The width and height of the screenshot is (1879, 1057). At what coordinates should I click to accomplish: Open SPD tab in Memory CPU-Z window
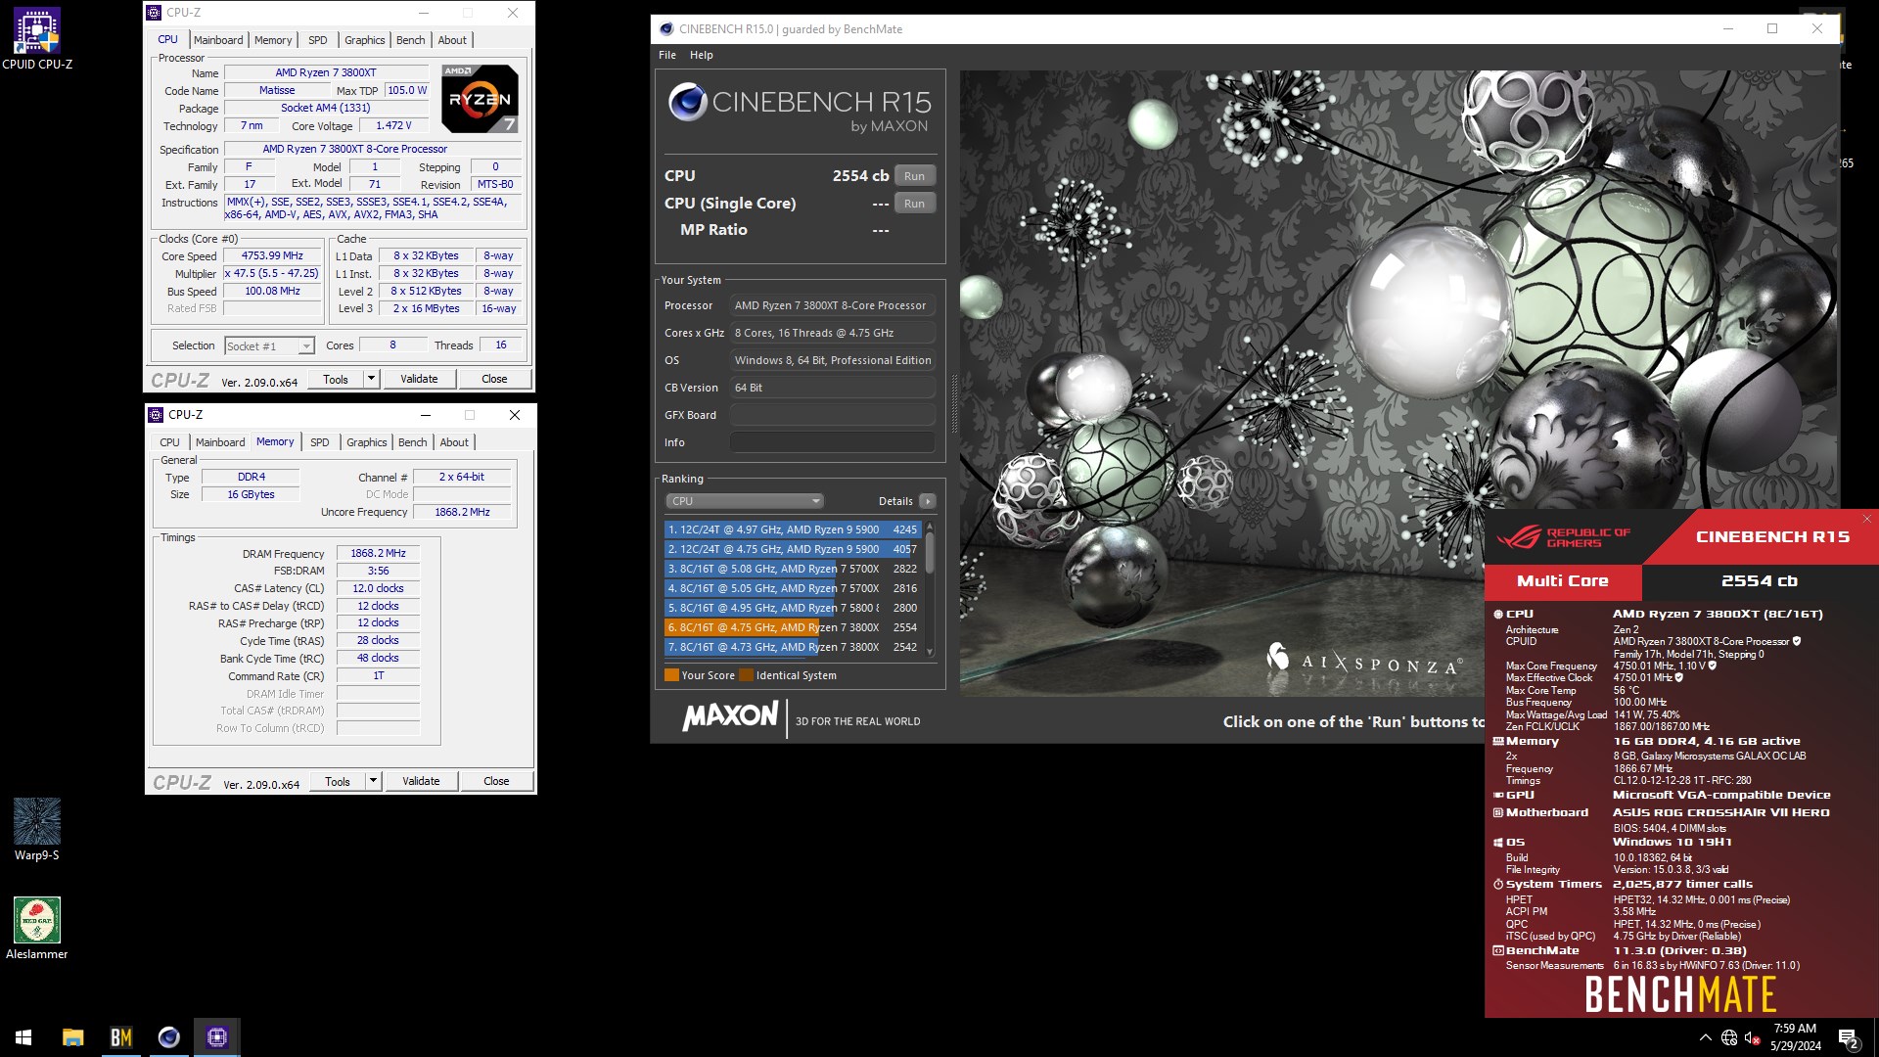[x=320, y=442]
